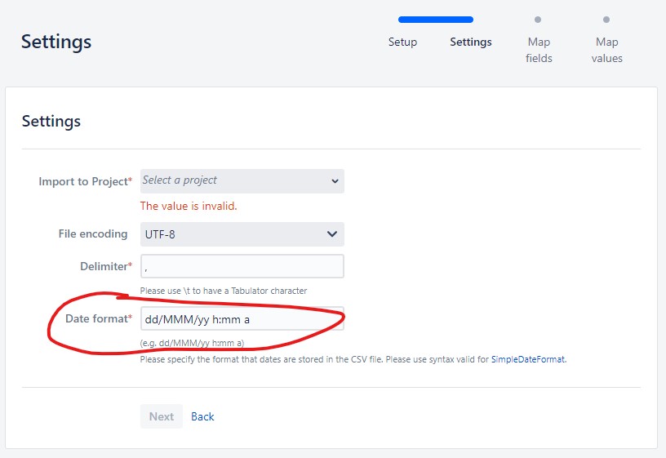Click the Tabulator character hint text
The image size is (666, 458).
click(x=224, y=291)
